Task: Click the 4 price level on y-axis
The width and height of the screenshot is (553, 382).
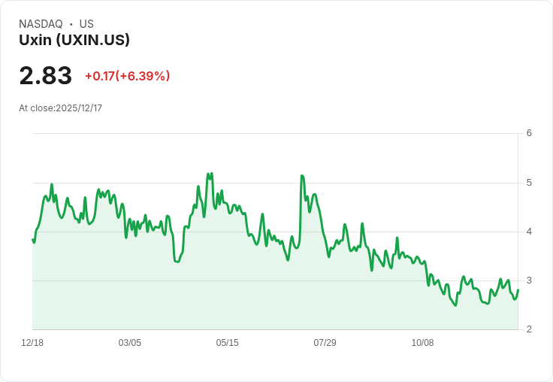Action: [529, 232]
